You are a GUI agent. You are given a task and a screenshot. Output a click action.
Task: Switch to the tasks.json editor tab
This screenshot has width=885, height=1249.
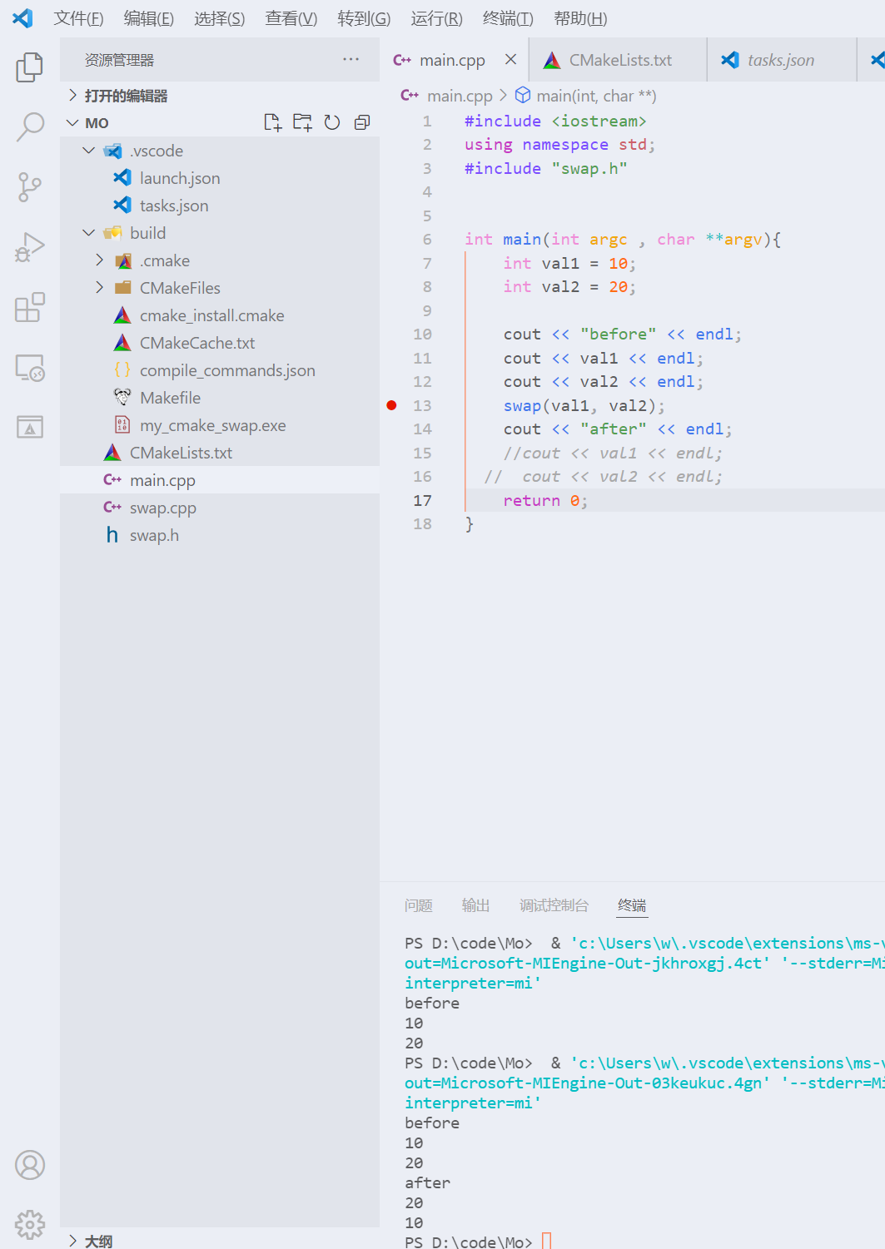782,60
